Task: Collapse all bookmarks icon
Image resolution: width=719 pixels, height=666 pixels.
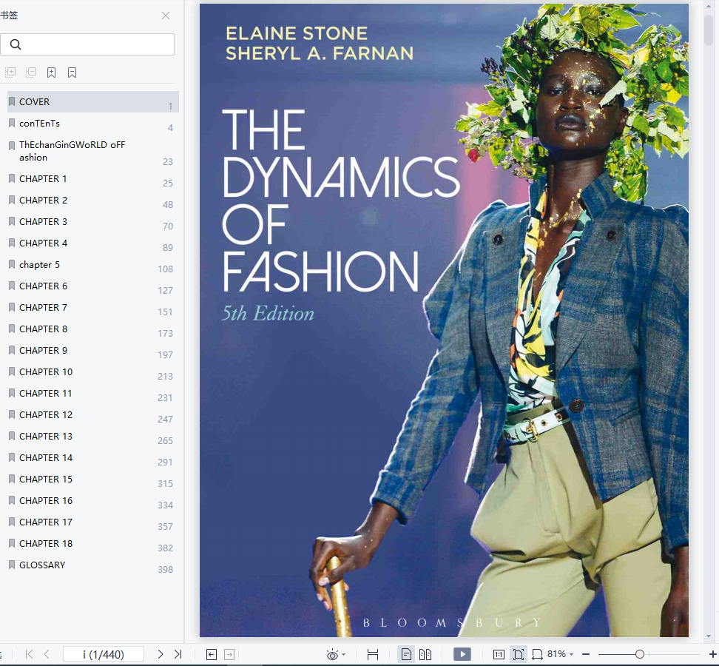Action: tap(31, 72)
